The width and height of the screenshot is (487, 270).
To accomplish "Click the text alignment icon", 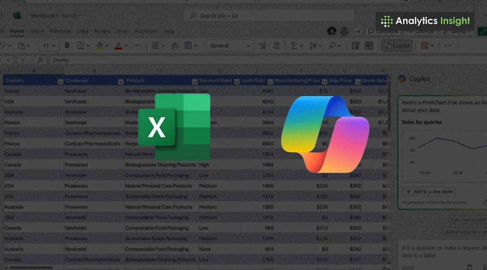I will (x=156, y=45).
